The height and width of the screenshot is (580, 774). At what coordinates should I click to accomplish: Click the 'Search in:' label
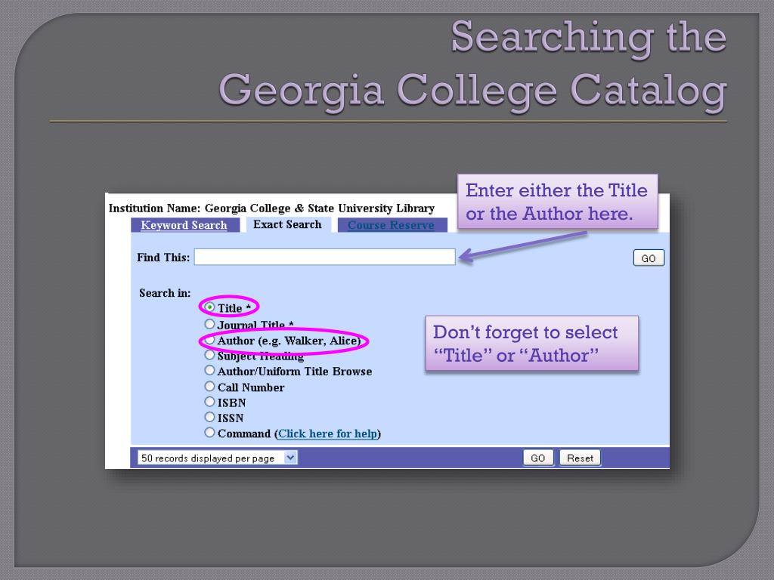(165, 293)
